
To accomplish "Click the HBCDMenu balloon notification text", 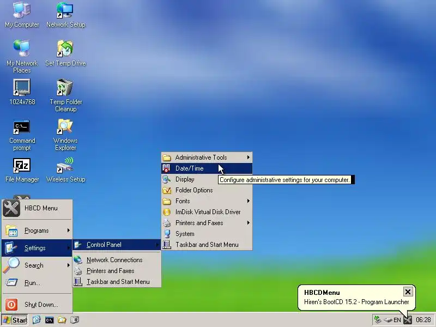I will (x=356, y=302).
